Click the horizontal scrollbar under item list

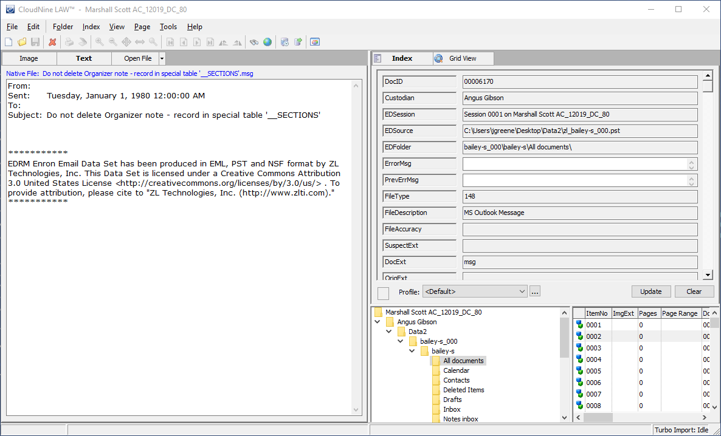pos(644,418)
